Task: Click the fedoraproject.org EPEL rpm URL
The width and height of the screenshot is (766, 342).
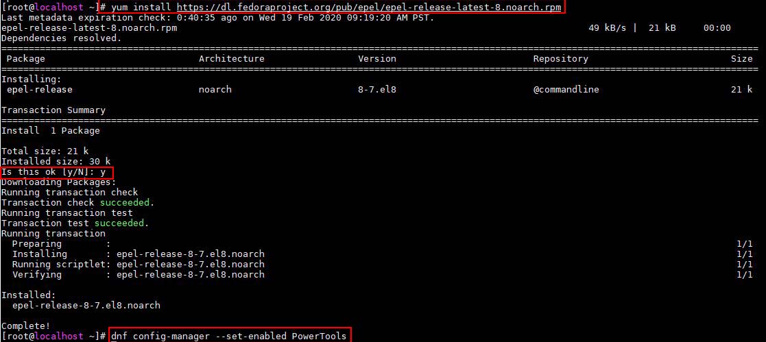Action: pos(369,7)
